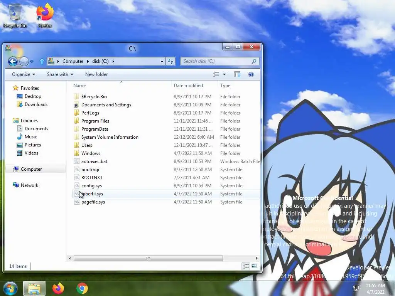Switch to large icons view in status bar
Image resolution: width=395 pixels, height=296 pixels.
pos(254,266)
